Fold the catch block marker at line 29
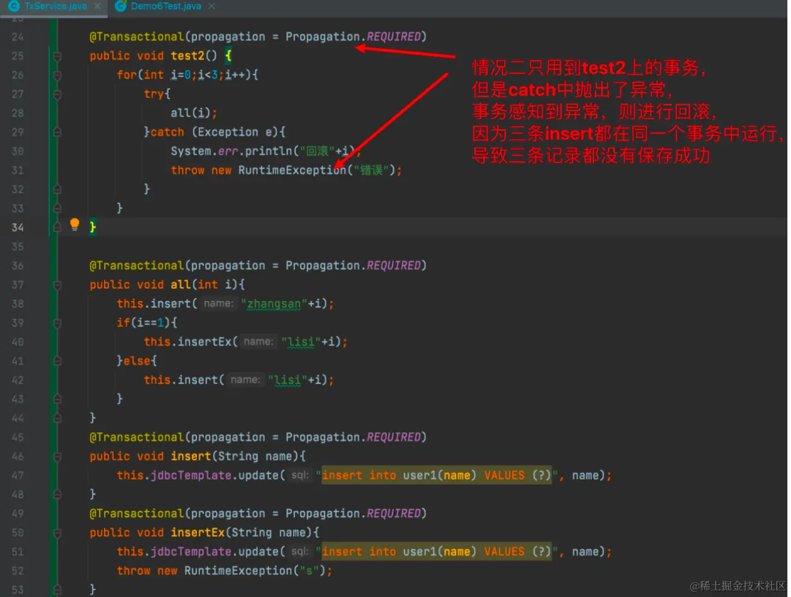This screenshot has width=791, height=597. [57, 132]
